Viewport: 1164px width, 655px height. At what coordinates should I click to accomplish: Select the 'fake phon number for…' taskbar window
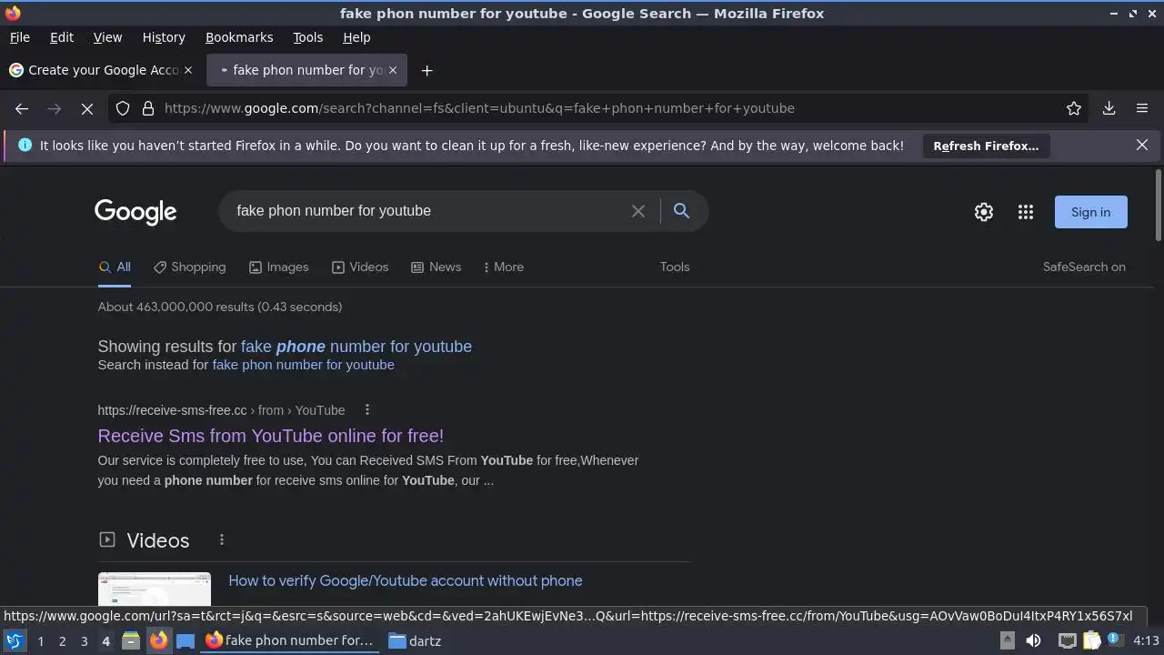pos(291,640)
